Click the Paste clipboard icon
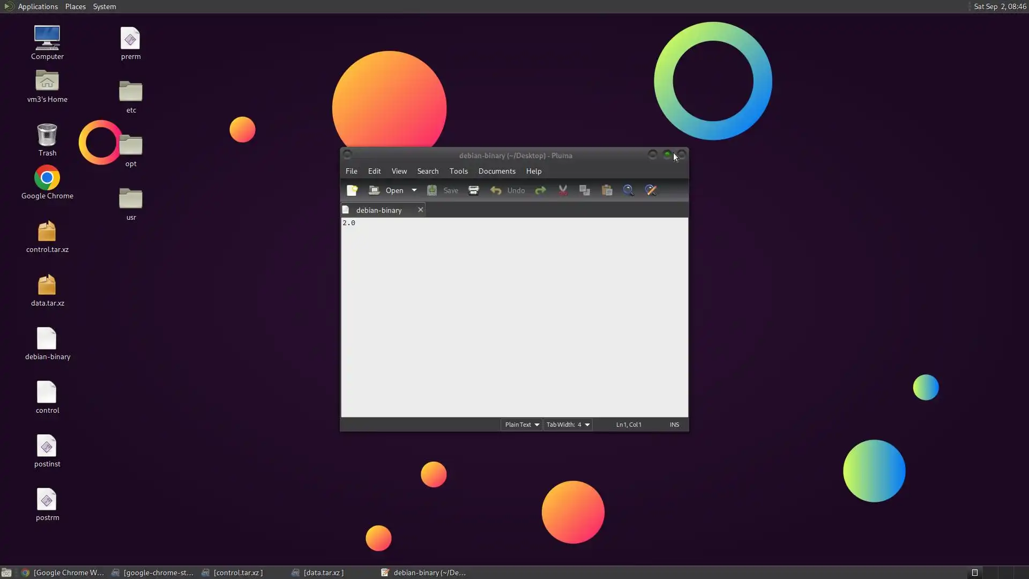 pyautogui.click(x=607, y=190)
